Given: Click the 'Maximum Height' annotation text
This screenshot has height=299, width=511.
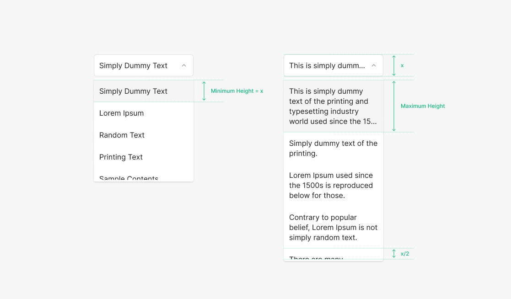Looking at the screenshot, I should [x=423, y=106].
